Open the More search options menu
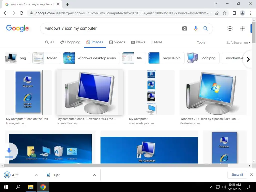The height and width of the screenshot is (192, 256). (x=156, y=42)
